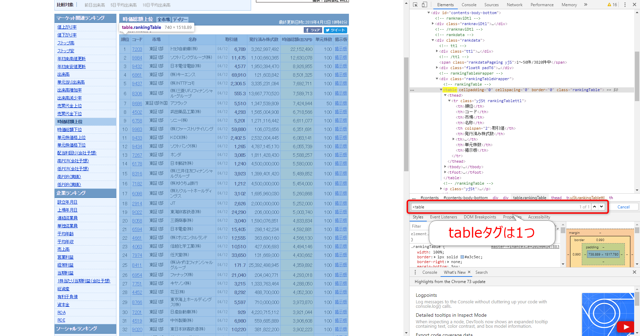
Task: Click table.rankingTable in the breadcrumb
Action: click(x=529, y=198)
